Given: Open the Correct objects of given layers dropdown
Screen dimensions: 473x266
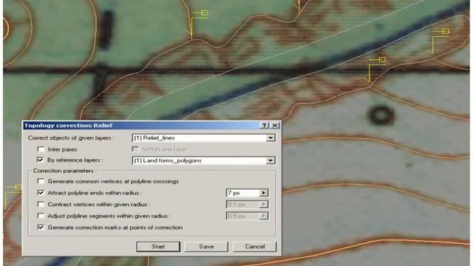Looking at the screenshot, I should pos(270,138).
